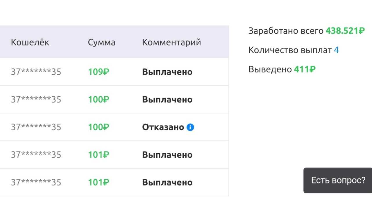The width and height of the screenshot is (372, 209).
Task: Click the wallet number in the Отказано row
Action: (36, 127)
